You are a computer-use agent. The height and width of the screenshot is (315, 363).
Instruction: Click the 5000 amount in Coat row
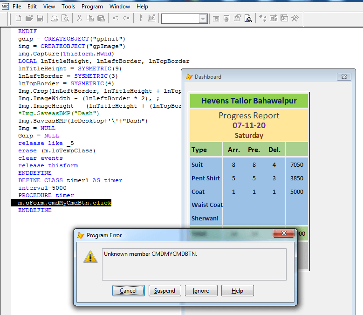(297, 192)
